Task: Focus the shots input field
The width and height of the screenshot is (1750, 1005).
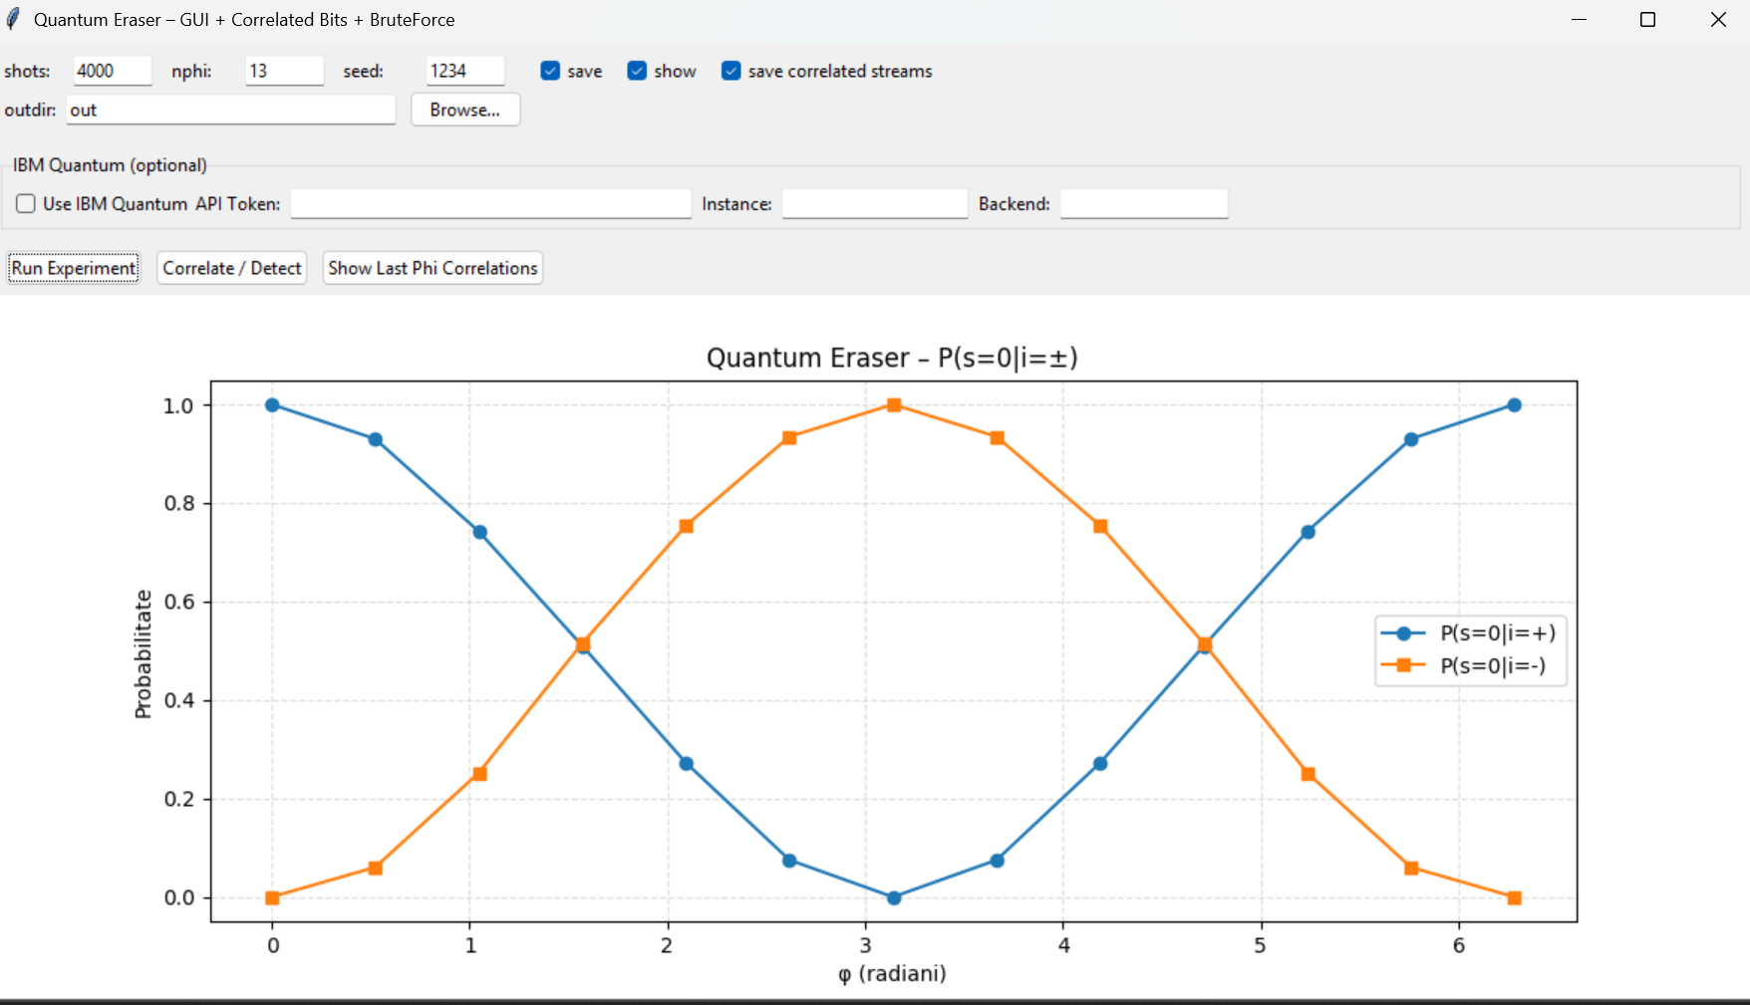Action: 112,71
